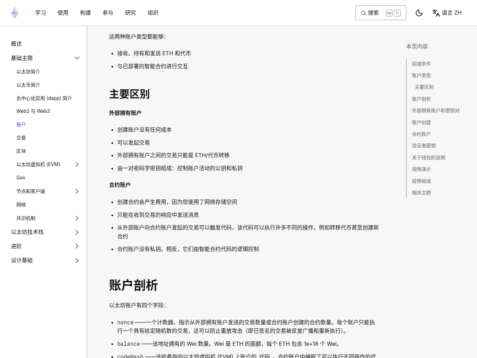The image size is (477, 358).
Task: Open the 学习 menu
Action: click(41, 13)
